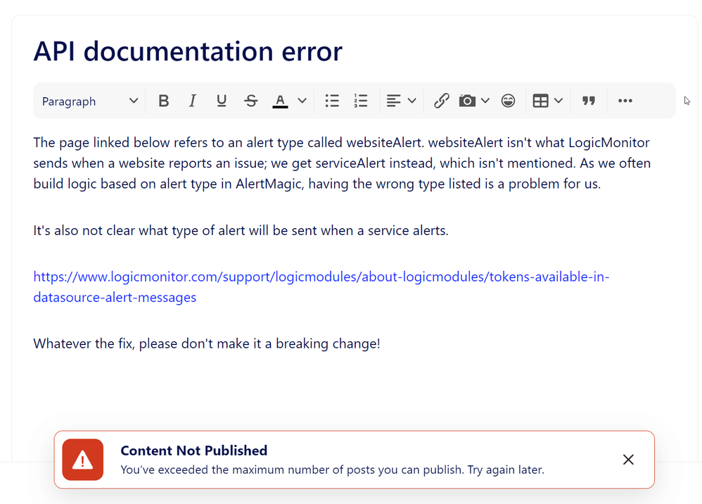Click the 'You've exceeded the maximum' message
The height and width of the screenshot is (504, 702).
pos(332,470)
